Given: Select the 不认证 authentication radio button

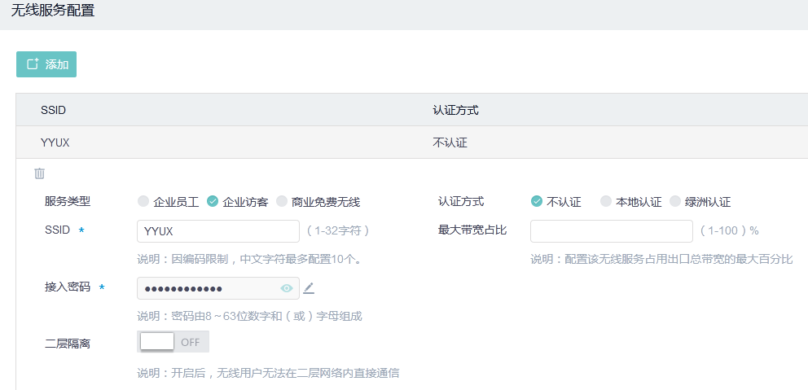Looking at the screenshot, I should click(537, 202).
